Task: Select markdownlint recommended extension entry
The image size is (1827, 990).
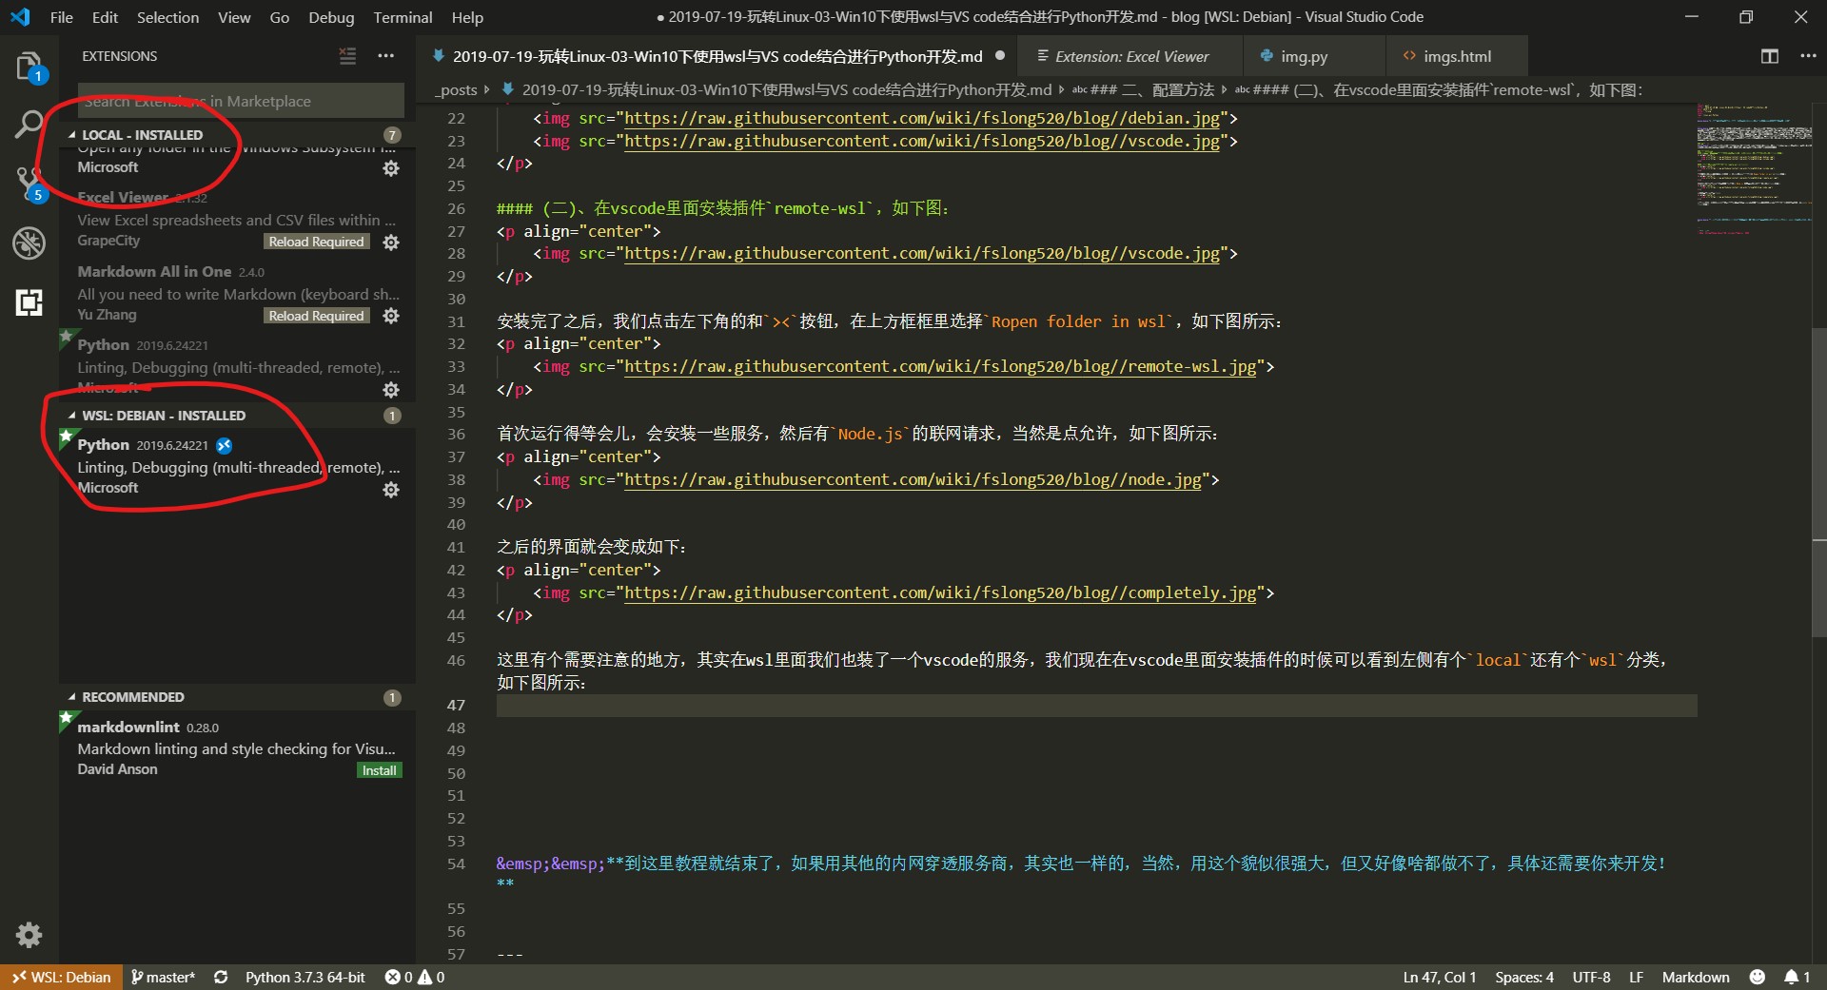Action: pos(237,747)
